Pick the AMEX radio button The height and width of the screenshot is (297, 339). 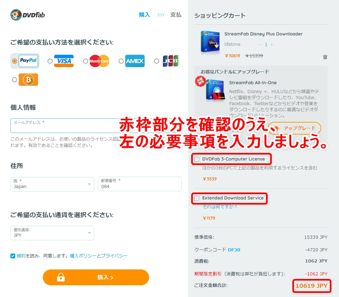[x=121, y=61]
